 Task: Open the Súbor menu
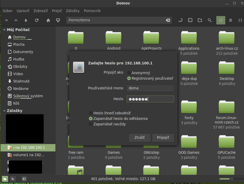click(x=8, y=11)
